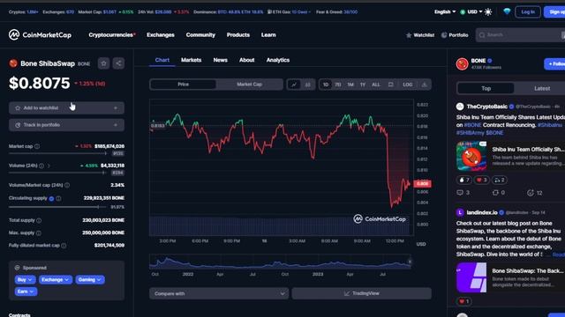Expand the Volume (24h) chevron arrow

point(49,166)
